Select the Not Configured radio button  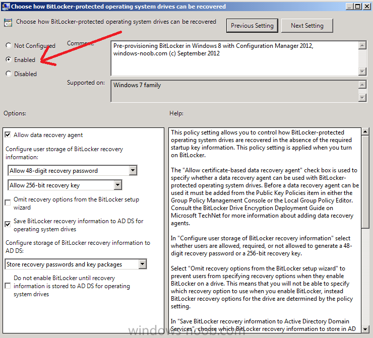point(9,45)
